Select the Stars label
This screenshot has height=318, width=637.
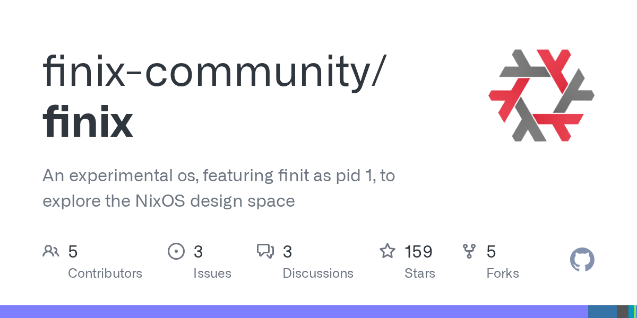[x=420, y=273]
